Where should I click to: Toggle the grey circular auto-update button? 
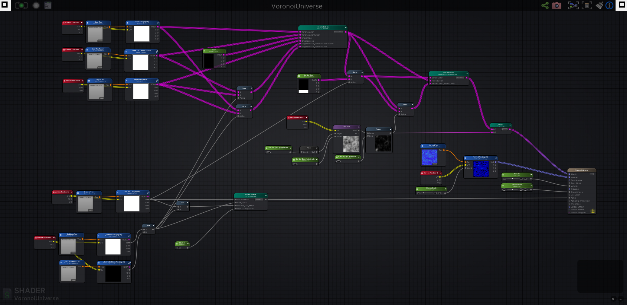36,5
